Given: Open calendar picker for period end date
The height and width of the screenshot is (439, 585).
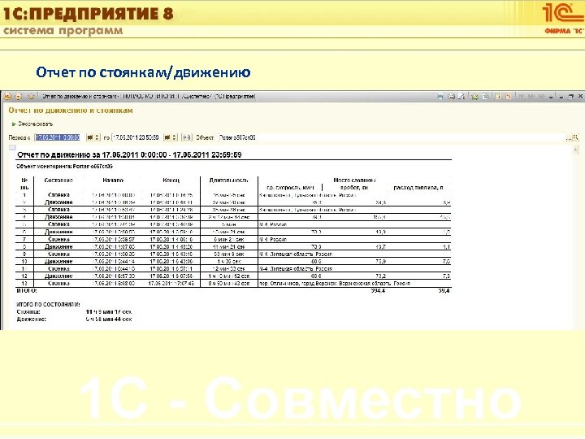Looking at the screenshot, I should pos(167,137).
